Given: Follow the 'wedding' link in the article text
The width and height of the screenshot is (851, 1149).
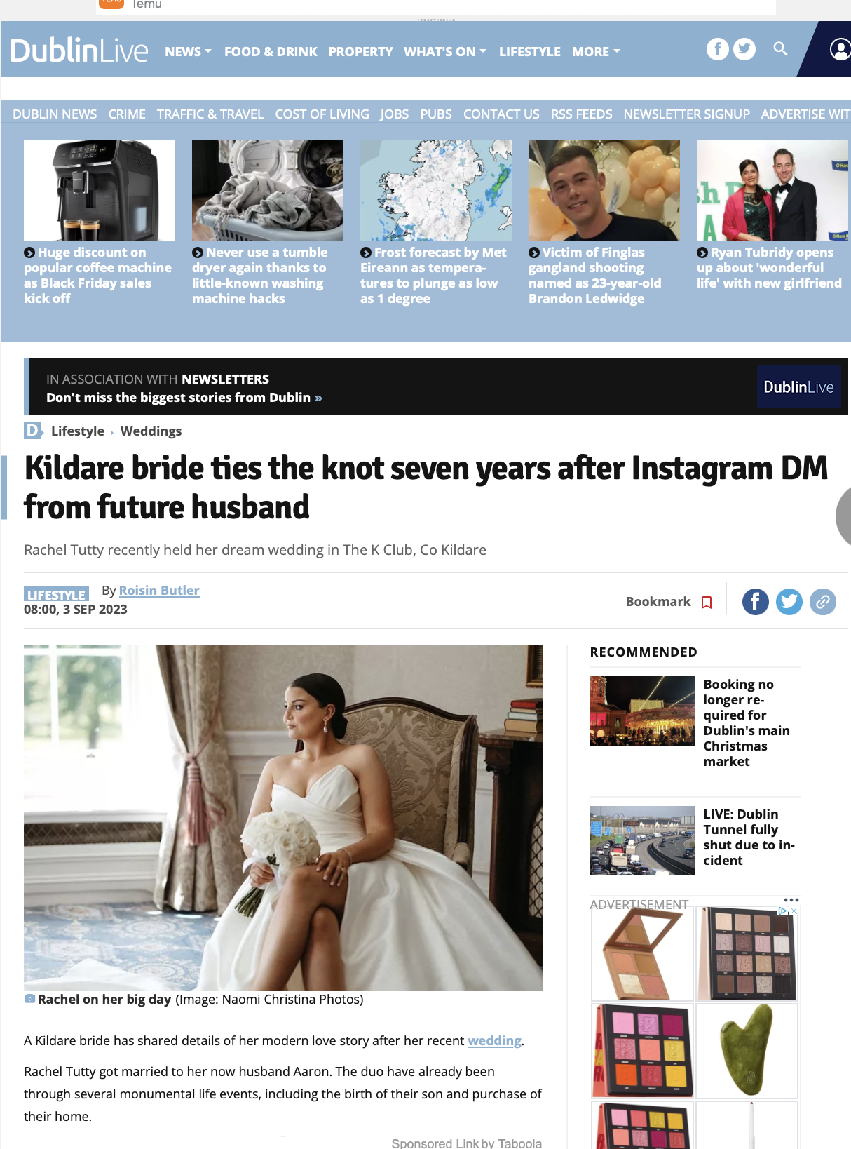Looking at the screenshot, I should point(494,1040).
